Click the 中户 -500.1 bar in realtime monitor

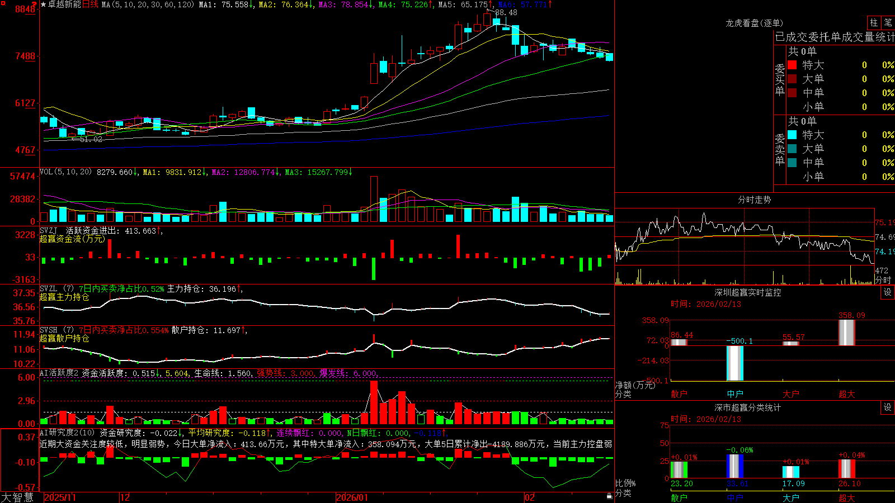point(735,363)
